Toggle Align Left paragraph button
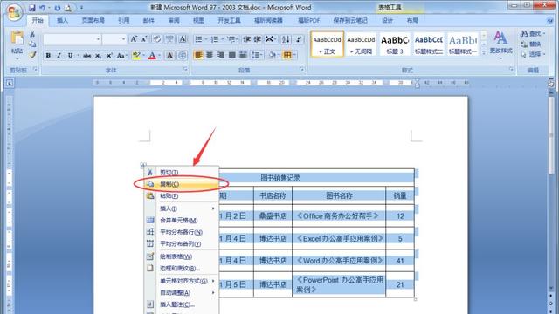 (198, 55)
